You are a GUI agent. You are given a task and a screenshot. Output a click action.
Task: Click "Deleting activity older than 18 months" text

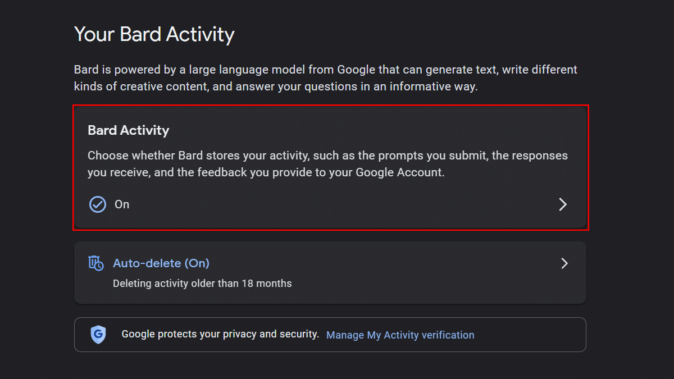[202, 284]
